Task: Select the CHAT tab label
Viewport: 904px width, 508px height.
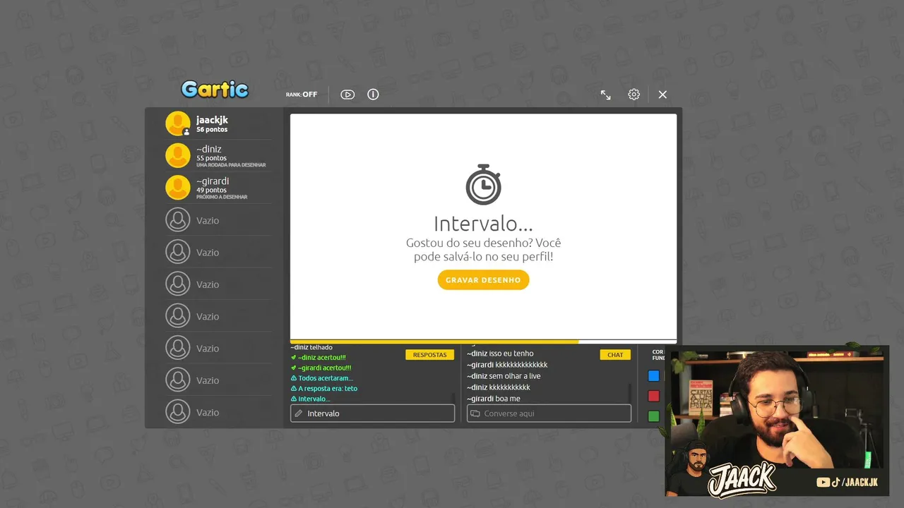Action: (615, 355)
